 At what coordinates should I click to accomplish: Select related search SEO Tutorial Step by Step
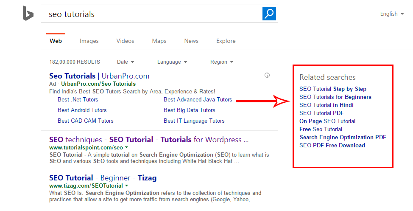(333, 89)
